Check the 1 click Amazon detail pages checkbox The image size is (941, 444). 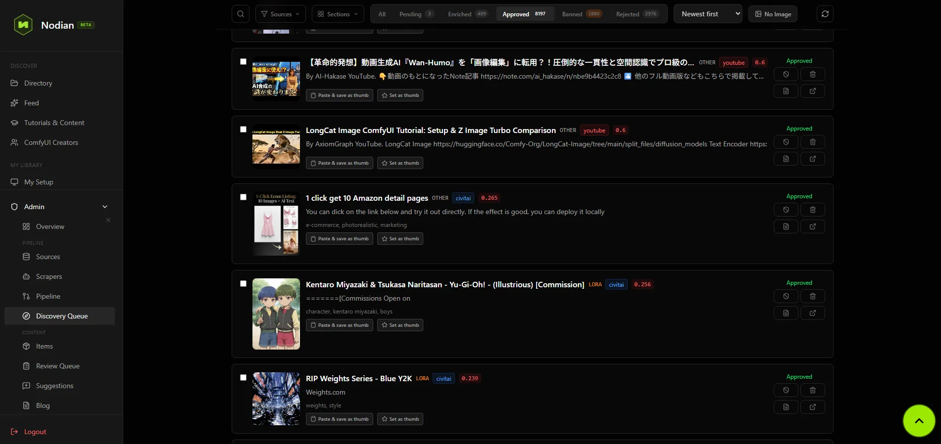[x=243, y=197]
